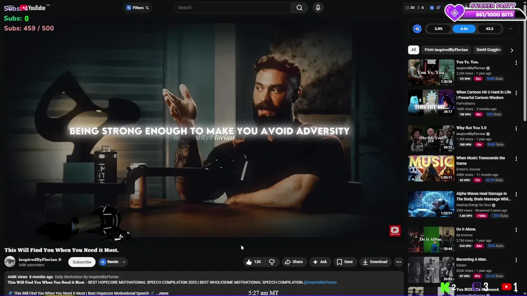The height and width of the screenshot is (296, 527).
Task: Click the title 'Do it Alone.'
Action: point(466,229)
